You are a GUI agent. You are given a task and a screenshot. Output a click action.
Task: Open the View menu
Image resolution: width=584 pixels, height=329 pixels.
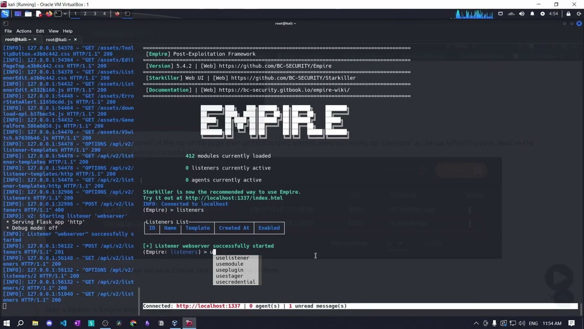53,31
